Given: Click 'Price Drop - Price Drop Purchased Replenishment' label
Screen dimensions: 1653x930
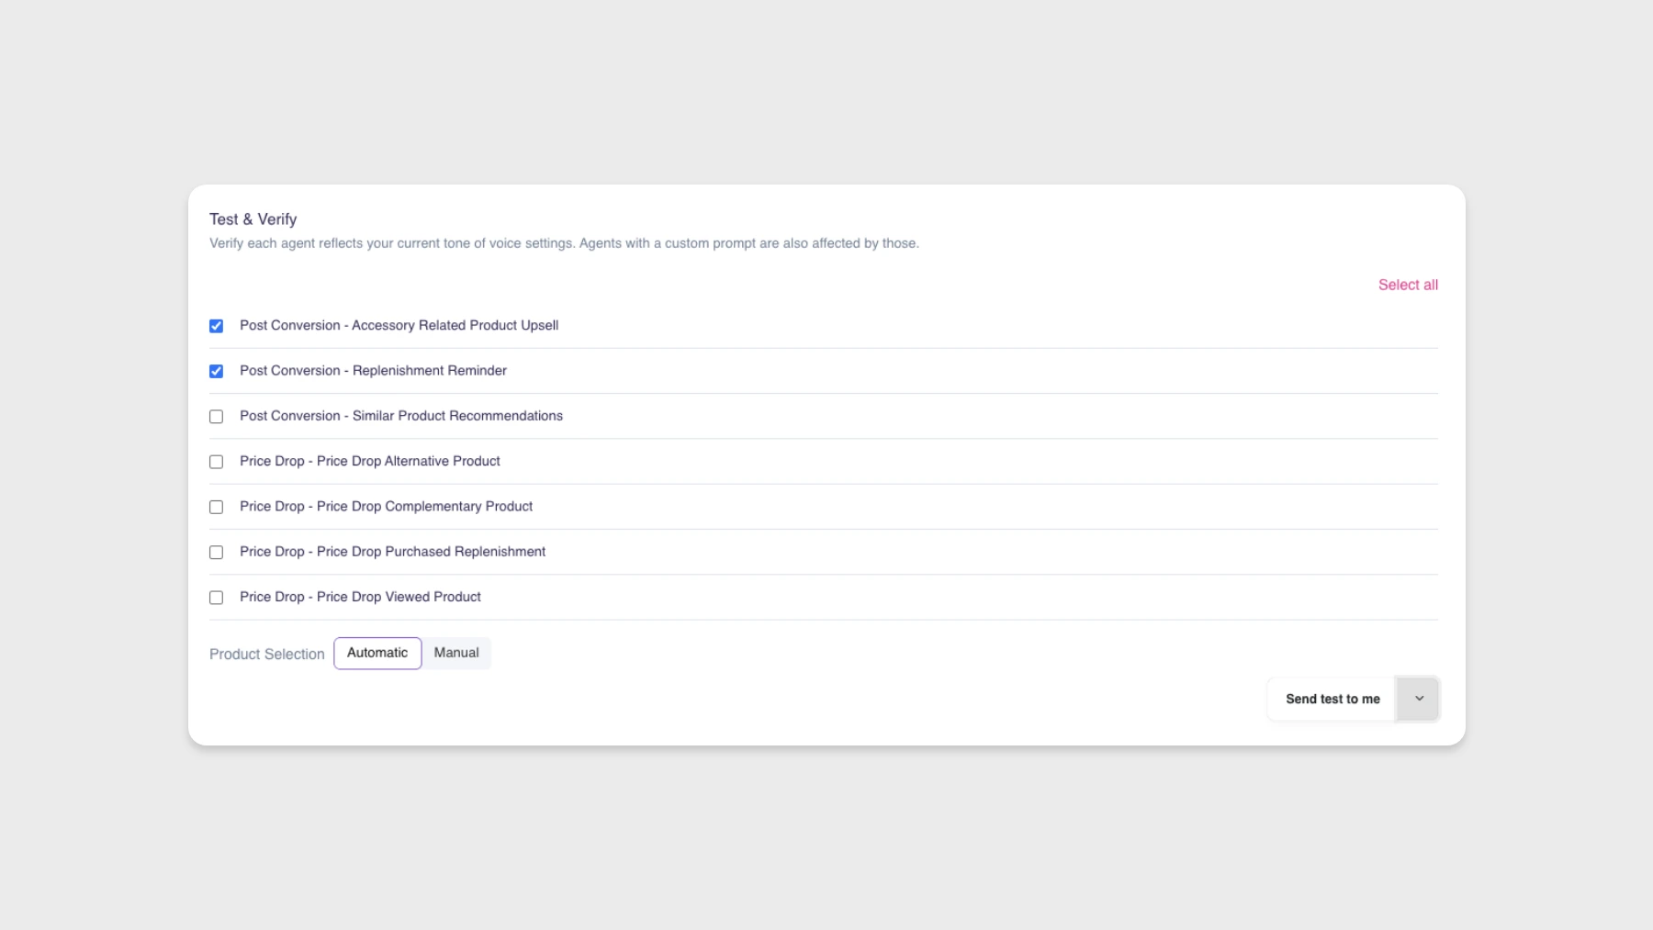Looking at the screenshot, I should coord(392,551).
